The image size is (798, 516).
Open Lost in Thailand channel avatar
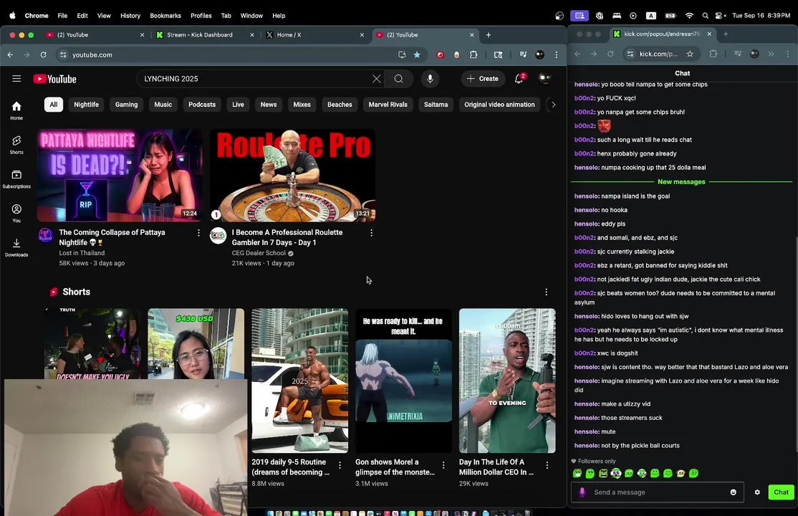(45, 235)
